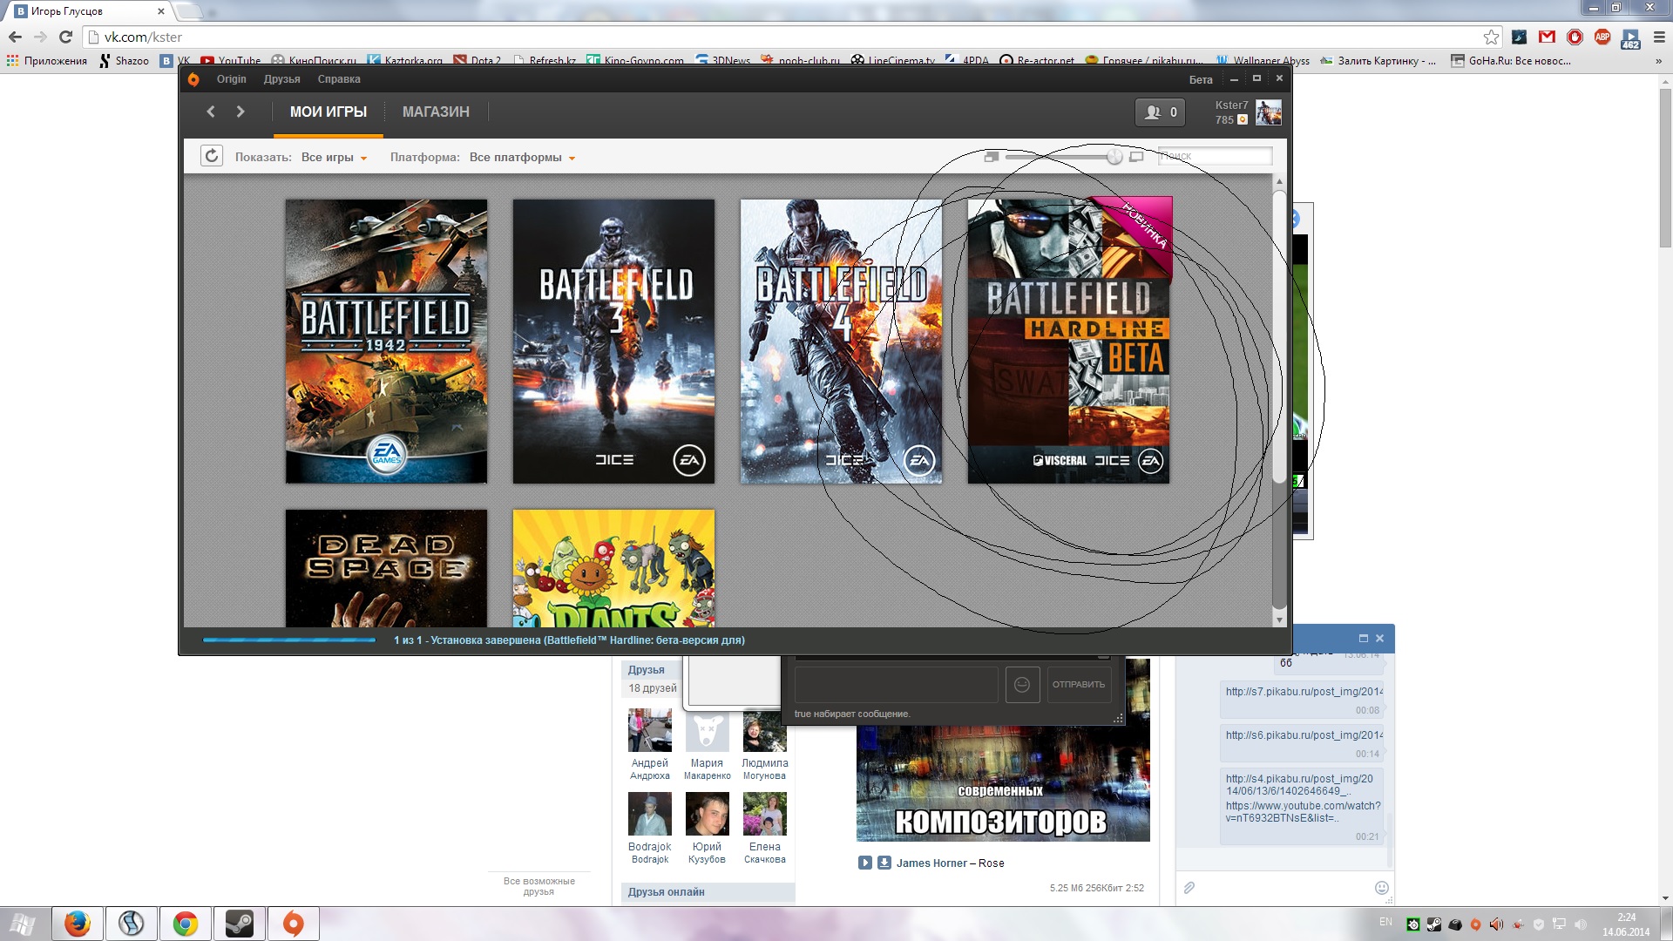1673x941 pixels.
Task: Reload the vk.com page in Chrome
Action: click(65, 37)
